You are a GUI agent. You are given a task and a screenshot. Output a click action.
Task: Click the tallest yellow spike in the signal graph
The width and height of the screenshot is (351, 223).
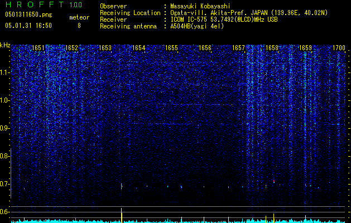(121, 215)
